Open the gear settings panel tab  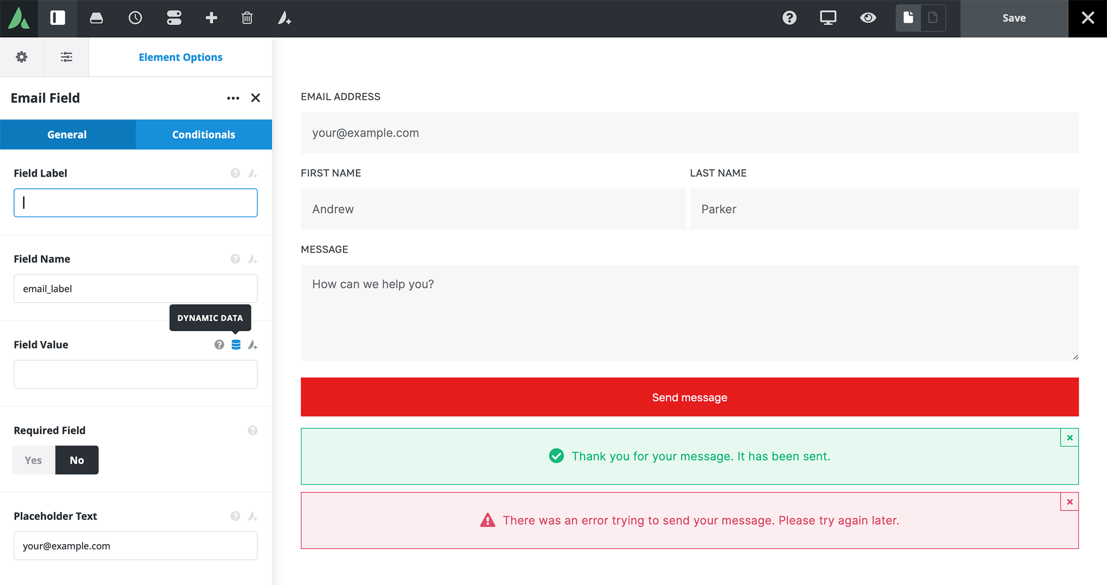pos(22,57)
